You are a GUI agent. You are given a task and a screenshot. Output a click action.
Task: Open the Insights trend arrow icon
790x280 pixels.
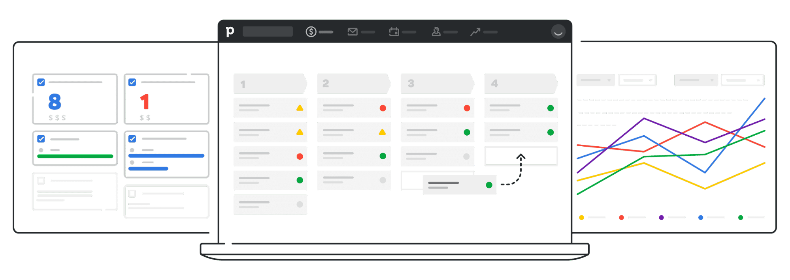click(475, 32)
